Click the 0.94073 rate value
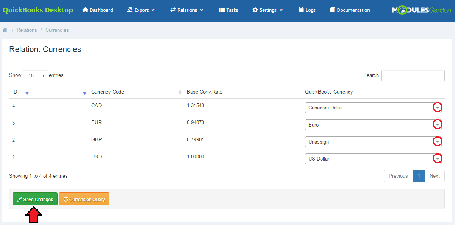 195,122
